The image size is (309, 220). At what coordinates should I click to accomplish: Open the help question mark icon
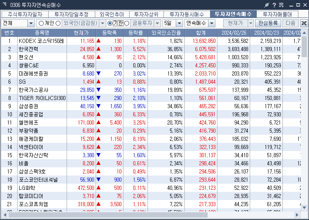(274, 5)
